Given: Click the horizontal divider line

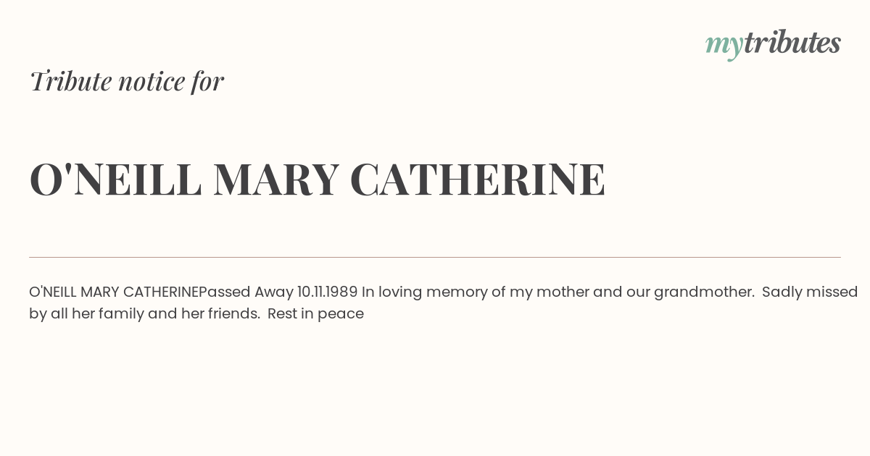Looking at the screenshot, I should (435, 257).
